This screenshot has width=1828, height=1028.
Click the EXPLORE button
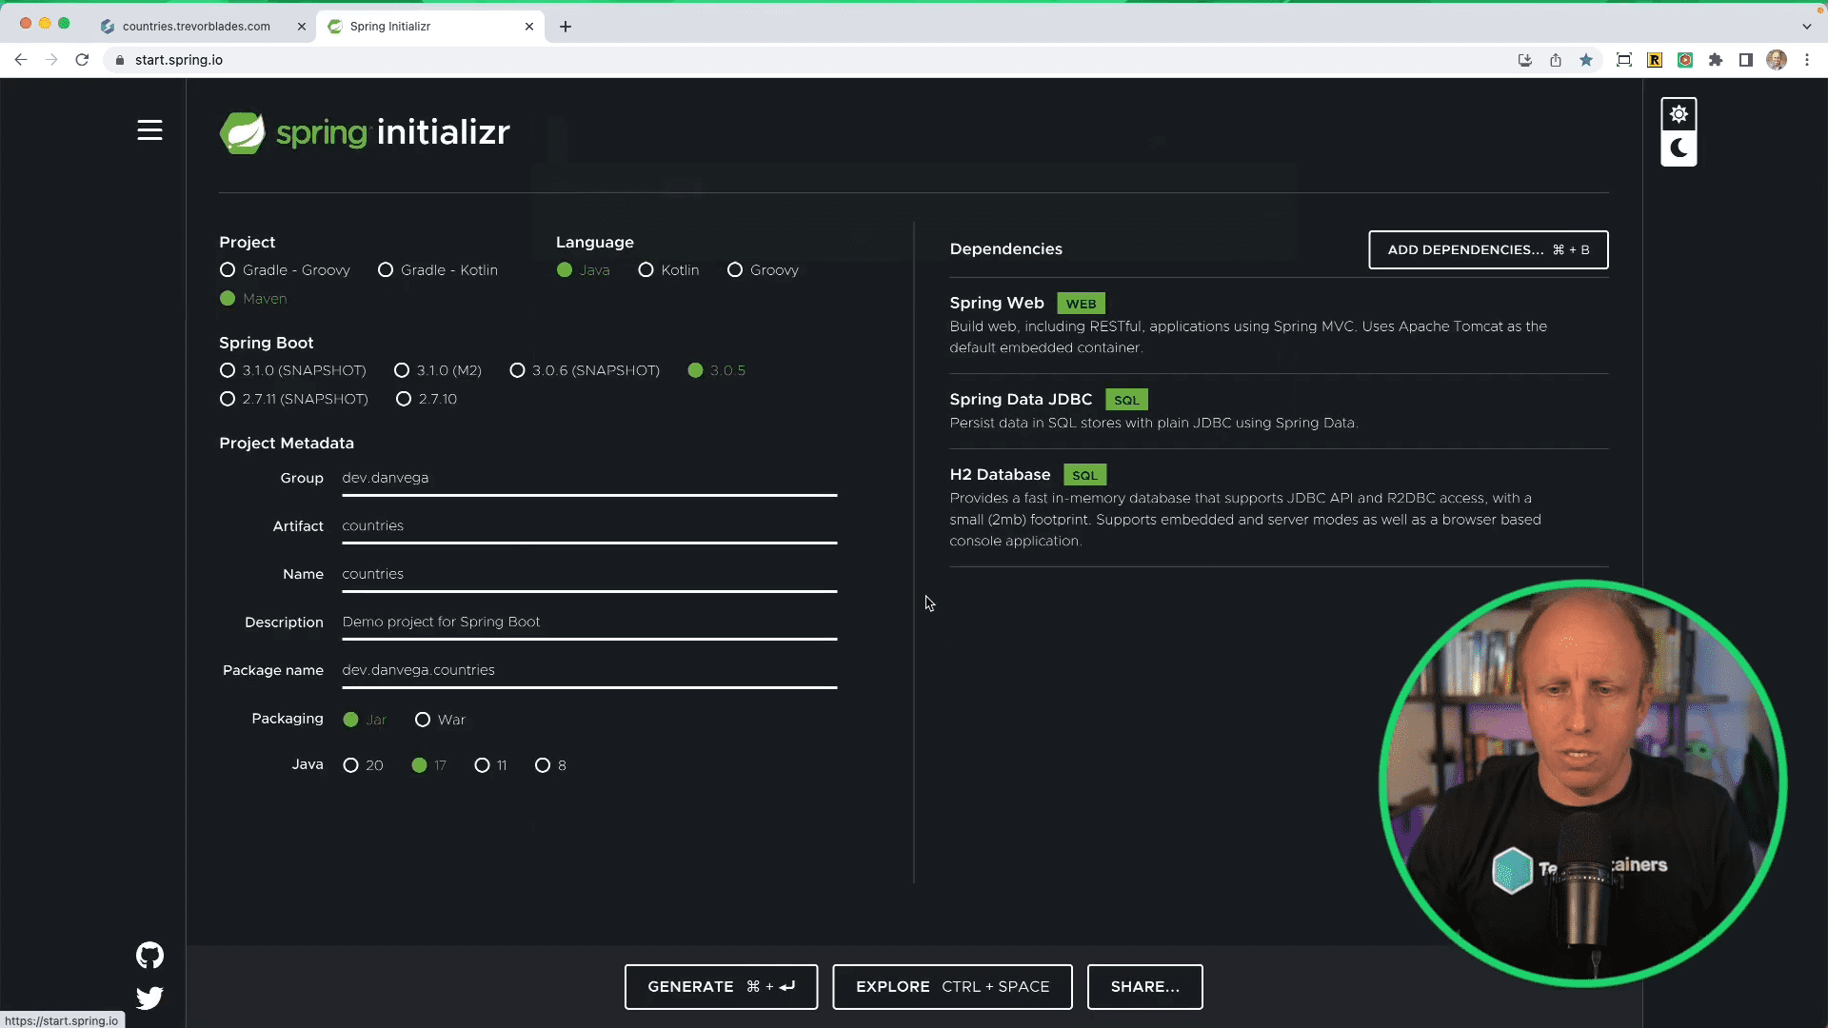tap(952, 987)
